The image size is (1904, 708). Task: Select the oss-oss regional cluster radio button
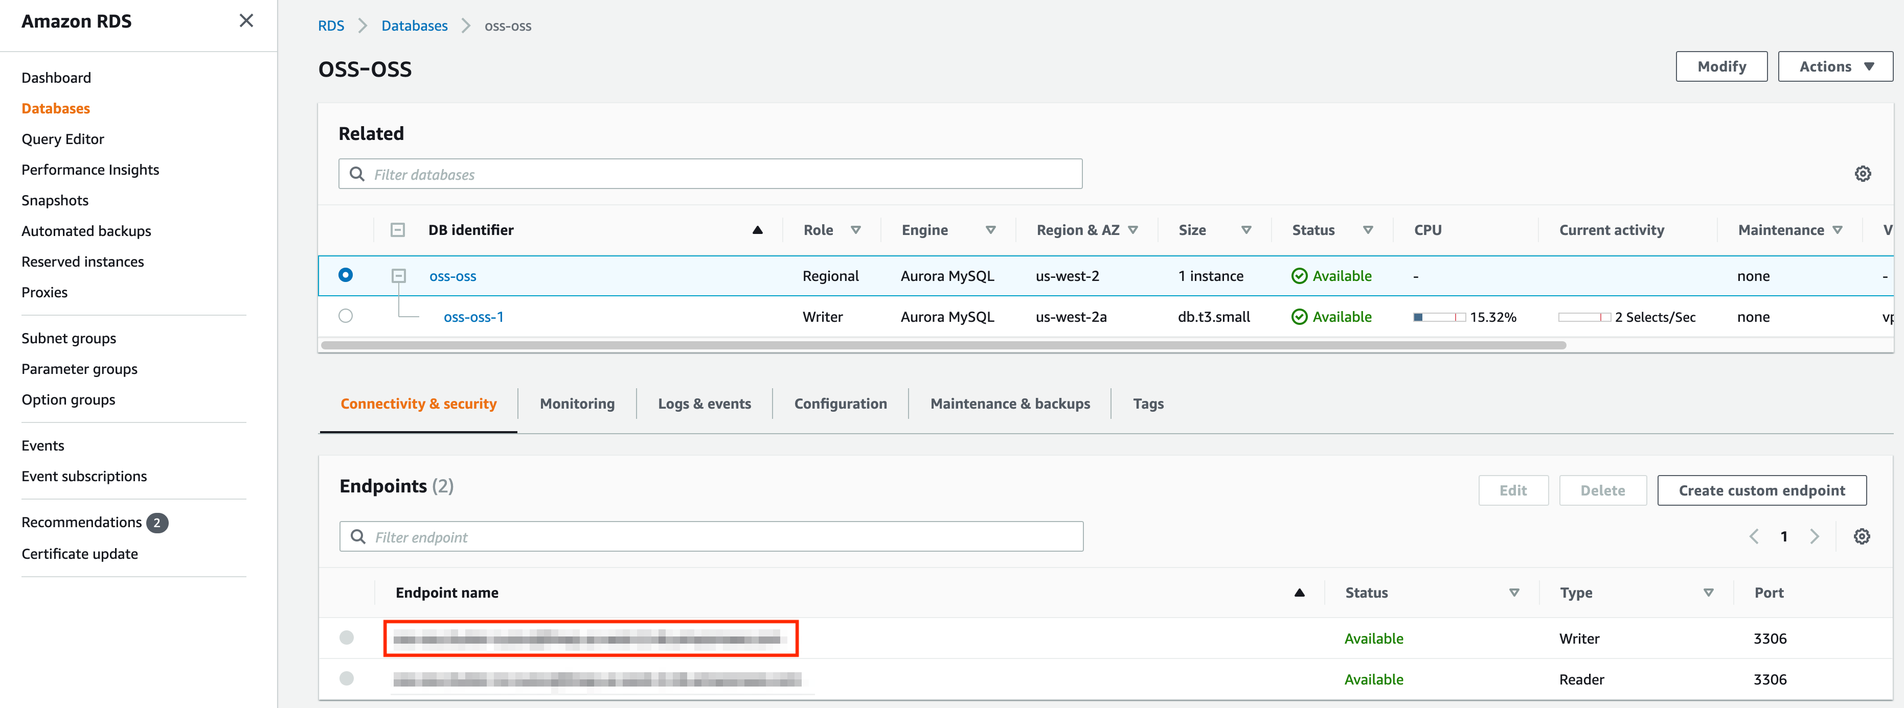tap(345, 275)
